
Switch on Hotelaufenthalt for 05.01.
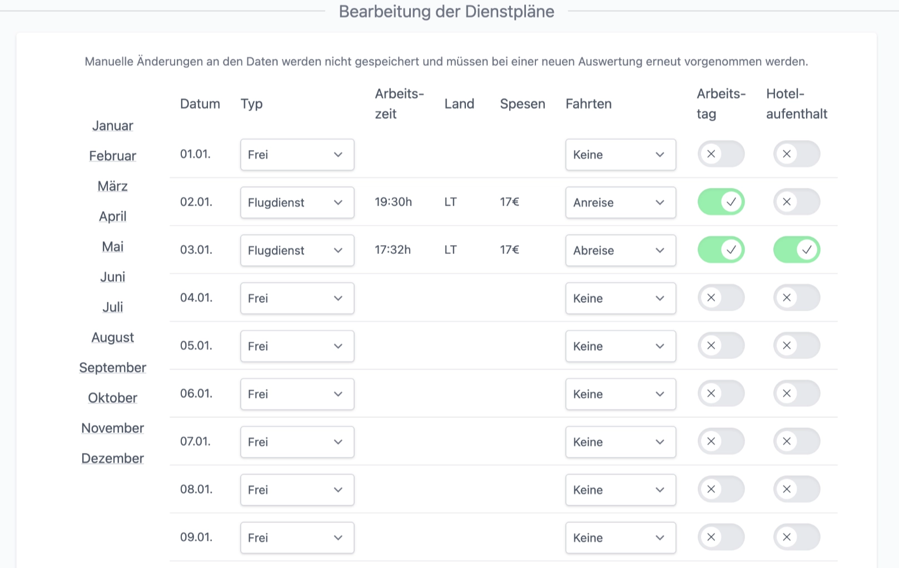point(796,346)
